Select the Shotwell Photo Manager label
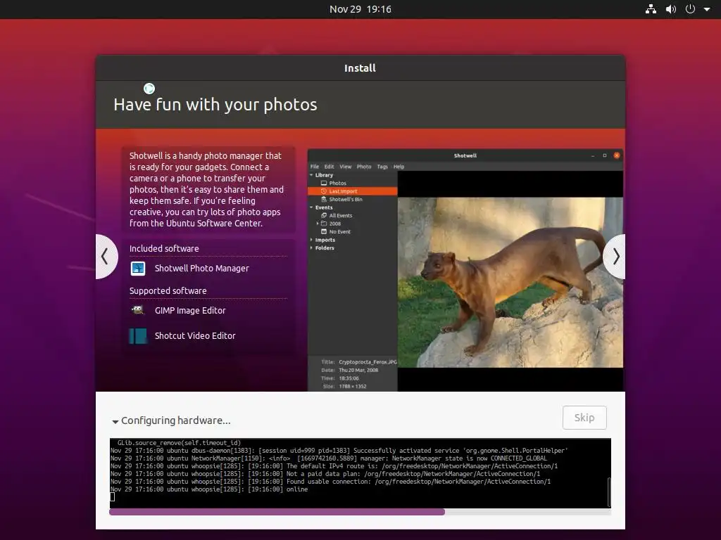 point(202,268)
